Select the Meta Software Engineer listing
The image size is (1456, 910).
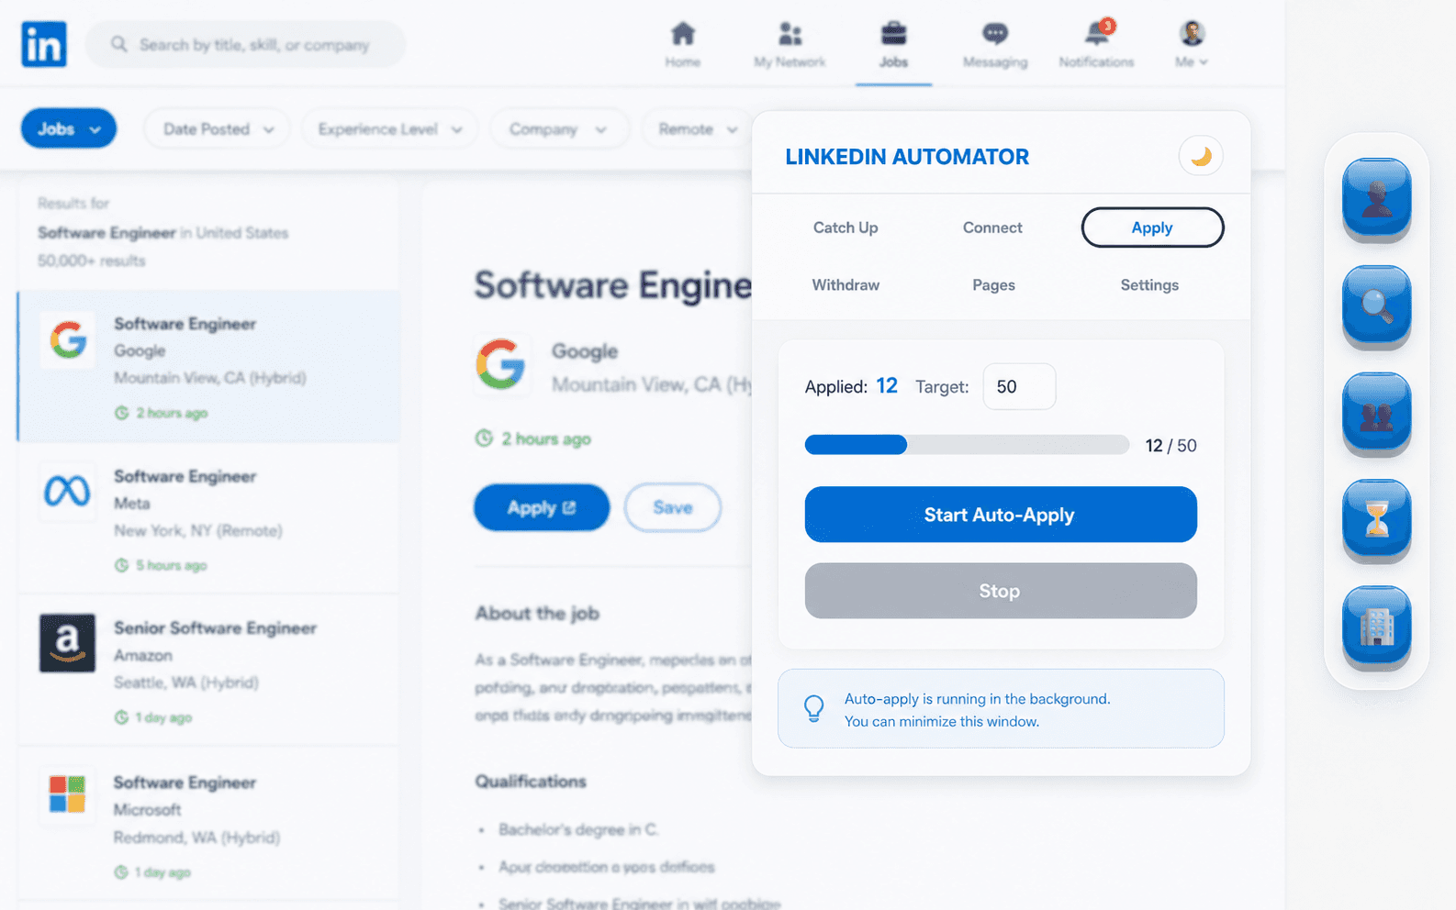click(x=209, y=519)
